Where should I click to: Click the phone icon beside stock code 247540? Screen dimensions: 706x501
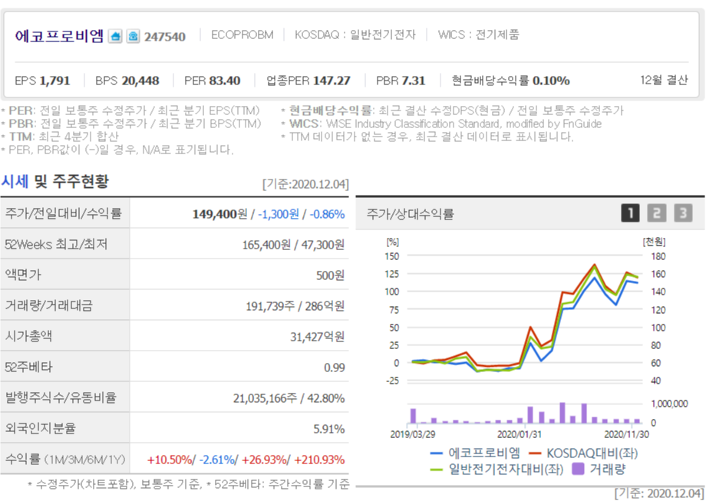(133, 36)
